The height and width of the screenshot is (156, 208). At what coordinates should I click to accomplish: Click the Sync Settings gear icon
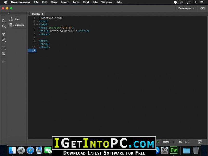click(x=203, y=8)
